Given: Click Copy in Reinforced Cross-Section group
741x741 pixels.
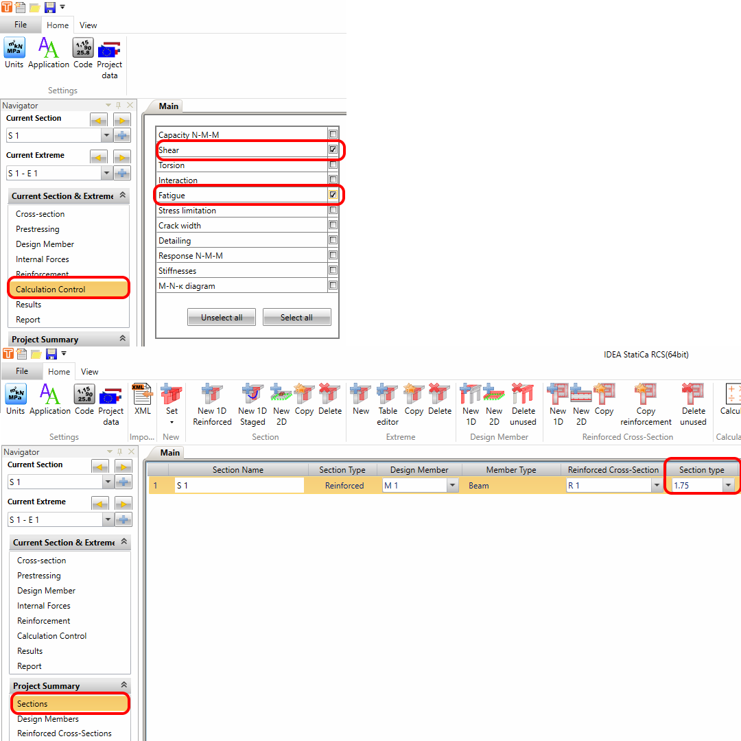Looking at the screenshot, I should click(x=604, y=399).
